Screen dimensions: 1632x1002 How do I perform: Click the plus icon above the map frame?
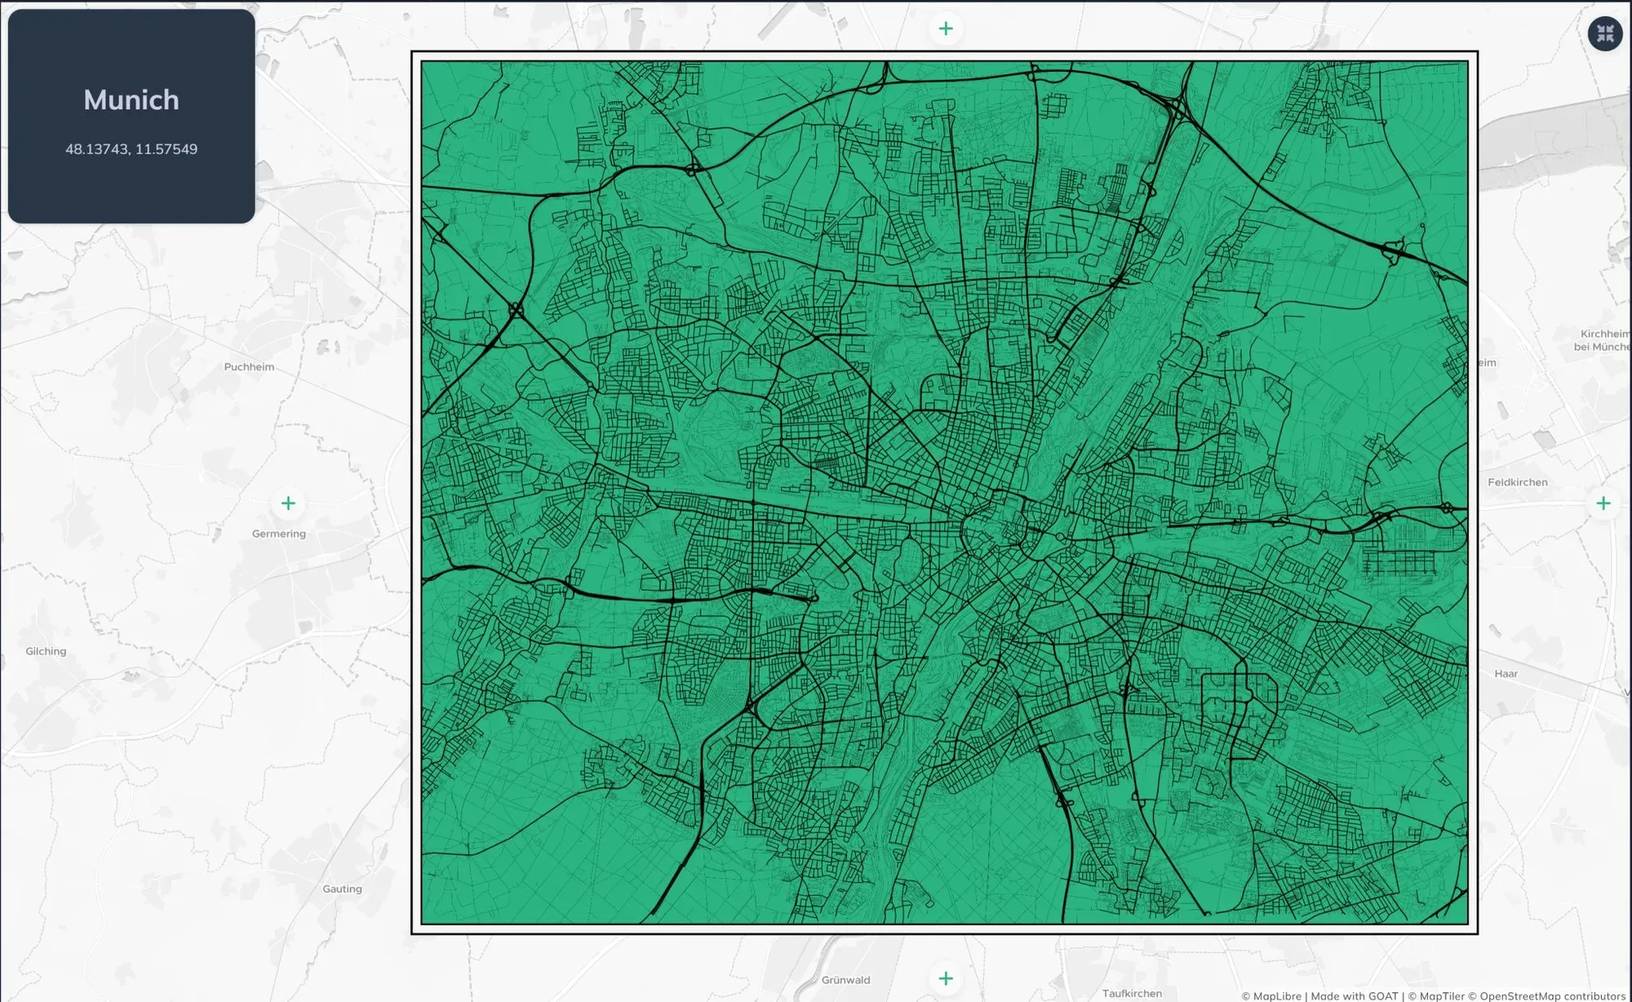pos(946,29)
